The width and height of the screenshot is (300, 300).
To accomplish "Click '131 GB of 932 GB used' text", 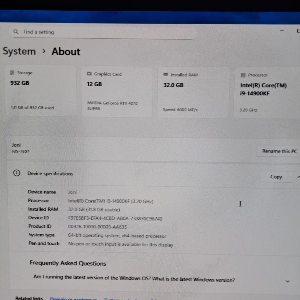I will pos(32,107).
